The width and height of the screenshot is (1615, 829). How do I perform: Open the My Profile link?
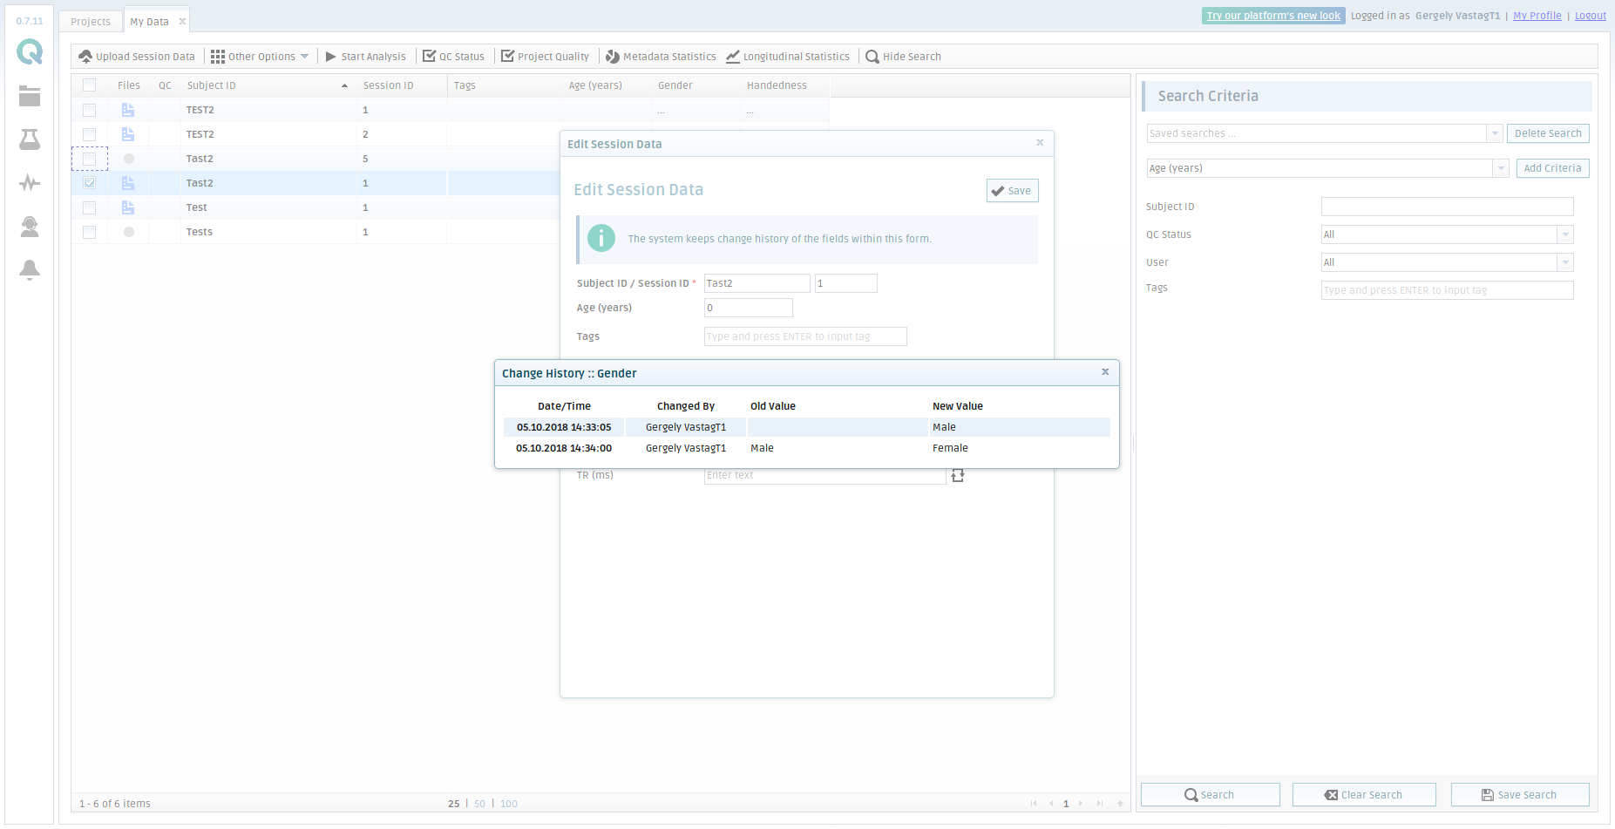[x=1537, y=16]
